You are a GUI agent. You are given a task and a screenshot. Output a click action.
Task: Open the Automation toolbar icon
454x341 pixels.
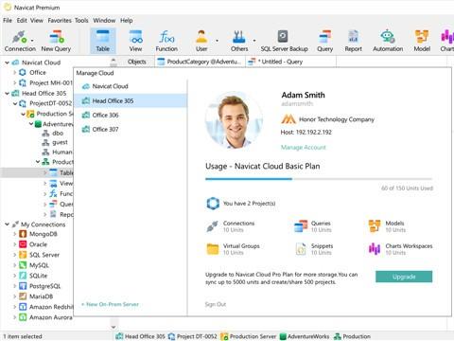pyautogui.click(x=388, y=41)
